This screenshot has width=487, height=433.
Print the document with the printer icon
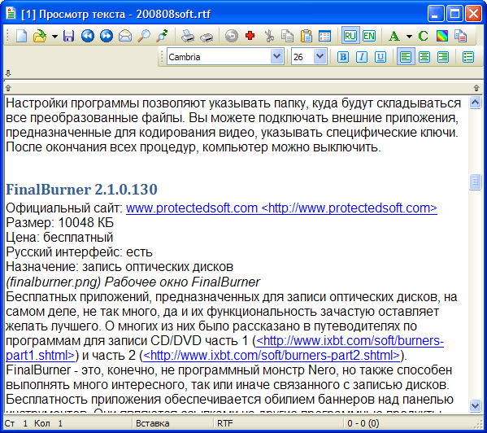click(x=188, y=36)
